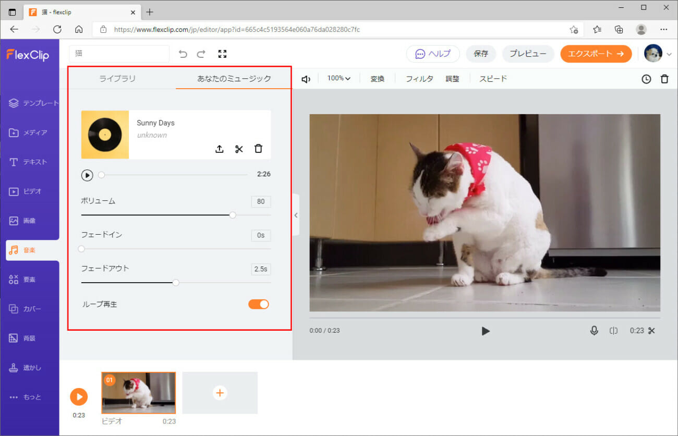Open the テキスト section in the sidebar
678x436 pixels.
click(x=29, y=162)
